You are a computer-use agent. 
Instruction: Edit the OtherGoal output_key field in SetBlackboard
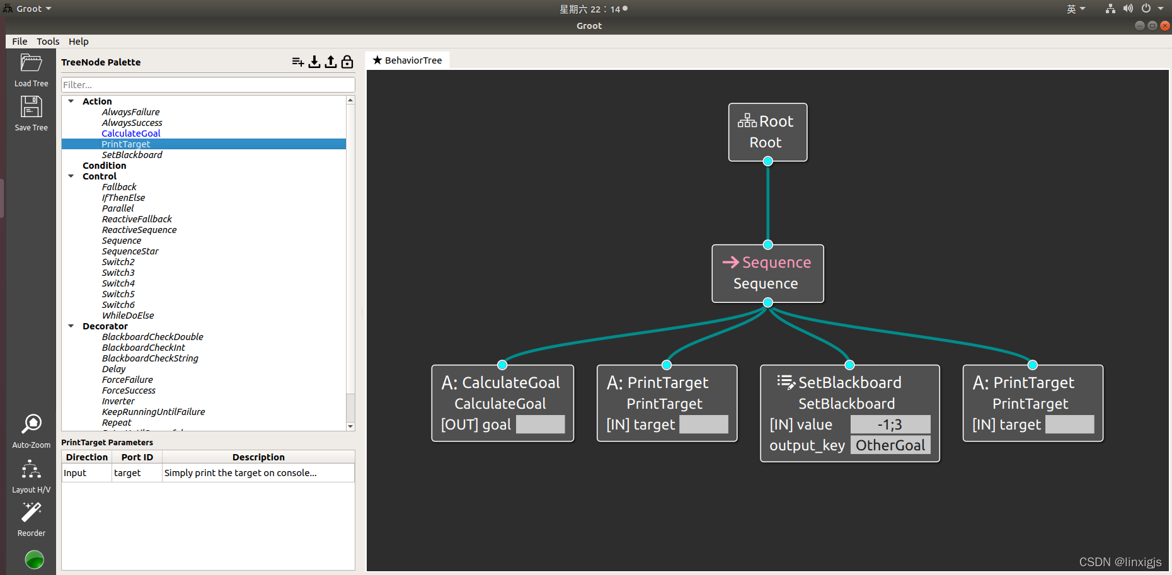[x=890, y=445]
